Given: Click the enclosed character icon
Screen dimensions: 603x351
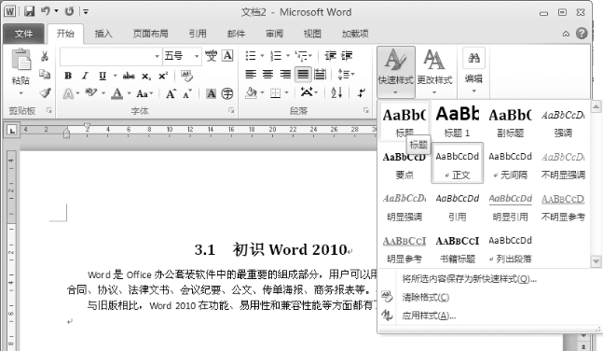Looking at the screenshot, I should point(227,93).
